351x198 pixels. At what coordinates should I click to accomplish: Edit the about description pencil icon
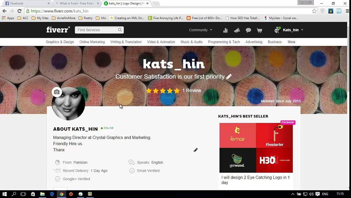196,150
